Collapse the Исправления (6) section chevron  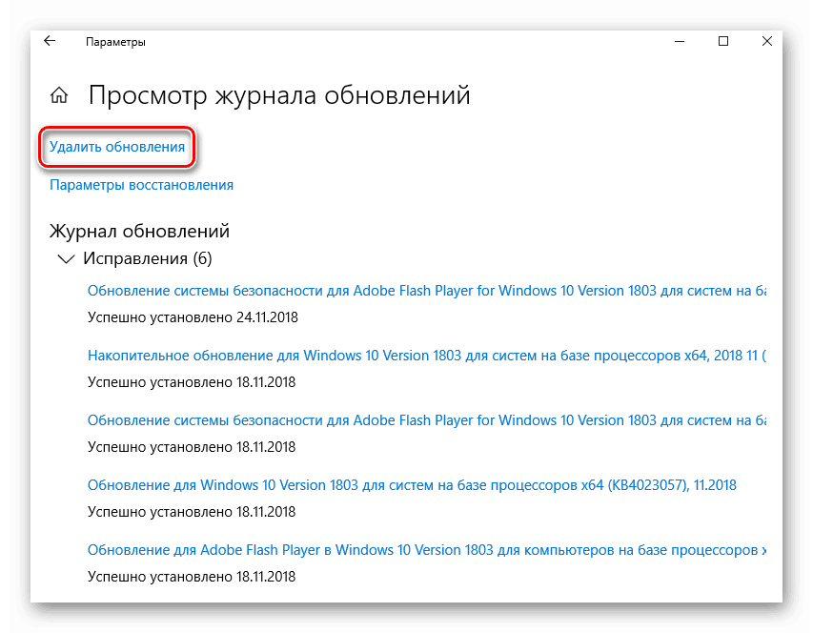(66, 258)
